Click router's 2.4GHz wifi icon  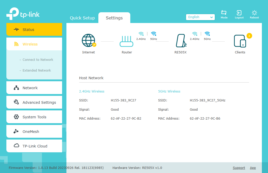(x=141, y=34)
